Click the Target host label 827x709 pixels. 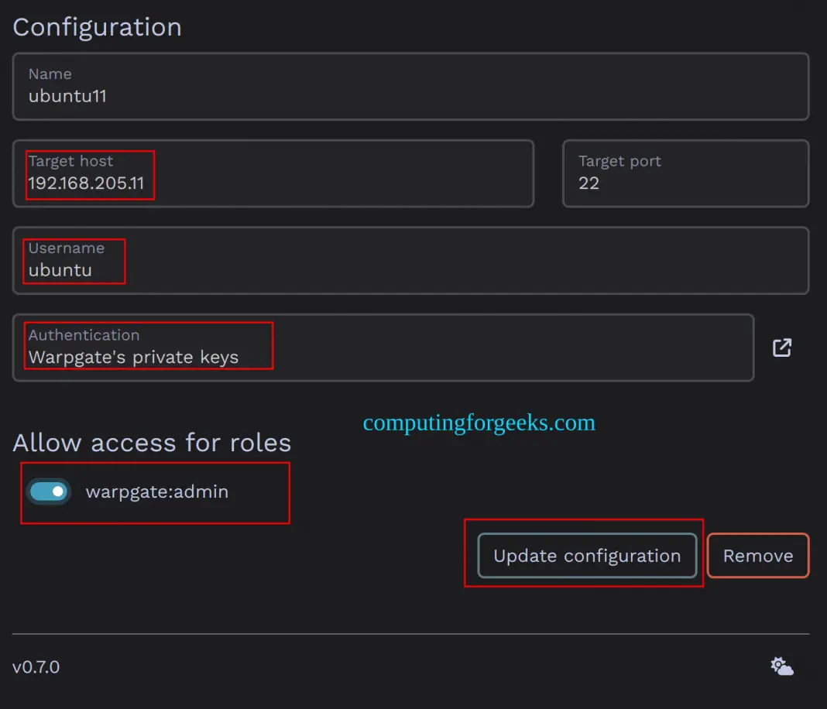pyautogui.click(x=70, y=161)
